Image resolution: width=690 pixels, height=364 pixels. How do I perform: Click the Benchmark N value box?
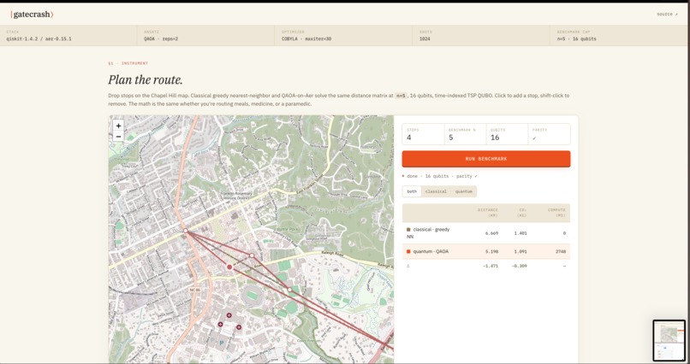pyautogui.click(x=465, y=134)
